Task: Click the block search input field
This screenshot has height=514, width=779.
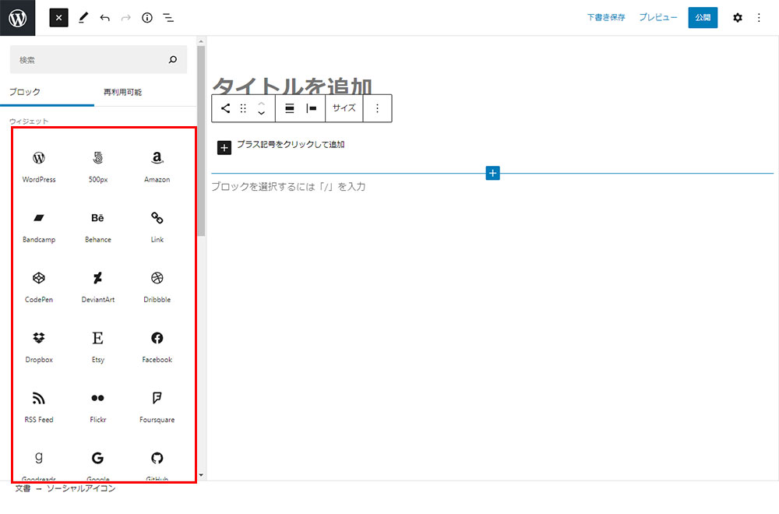Action: (x=90, y=59)
